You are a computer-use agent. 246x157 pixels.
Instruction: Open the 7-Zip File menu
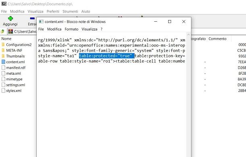tap(4, 11)
